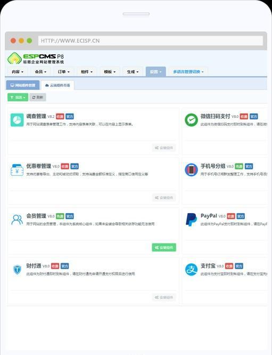The height and width of the screenshot is (355, 272).
Task: Click the red 收费 badge on 微信扫码支付
Action: point(244,116)
